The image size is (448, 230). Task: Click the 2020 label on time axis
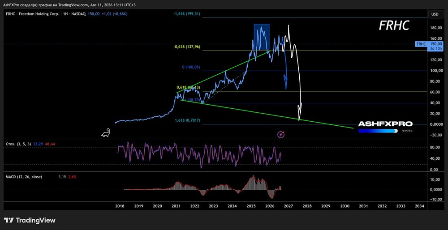(157, 206)
